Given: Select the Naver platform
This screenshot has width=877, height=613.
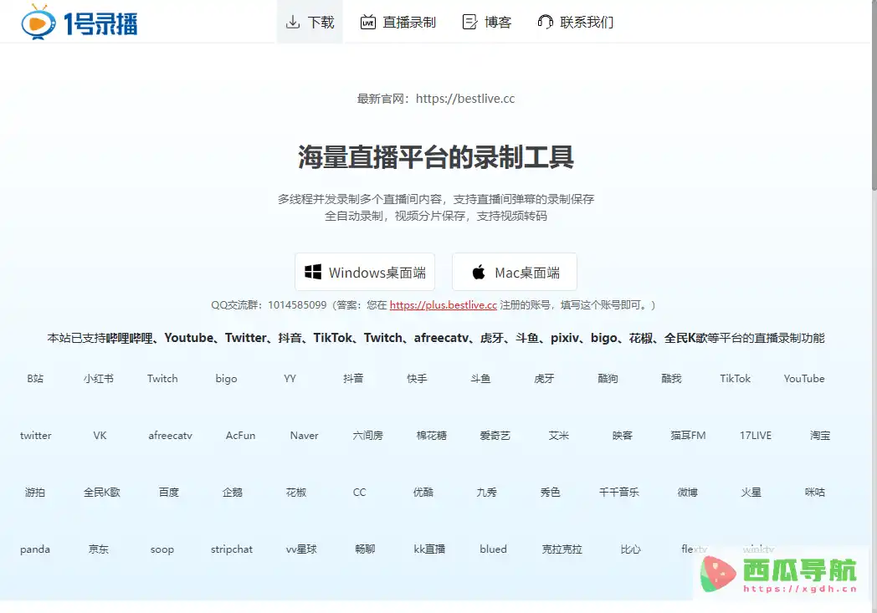Looking at the screenshot, I should point(305,436).
